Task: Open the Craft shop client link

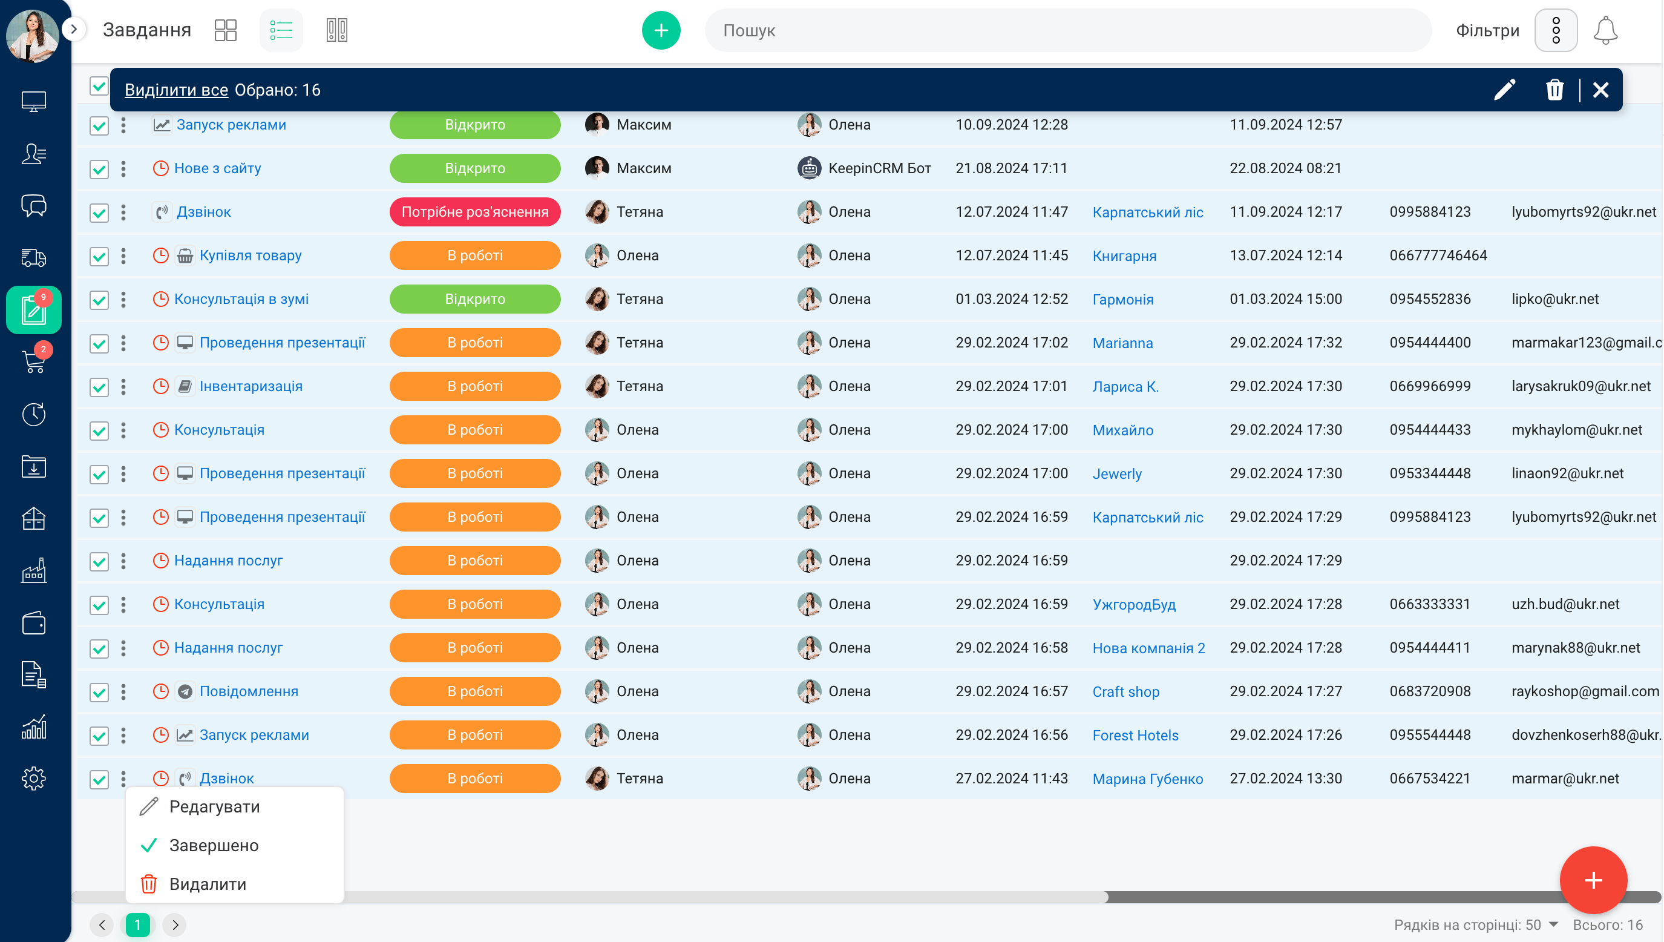Action: click(1125, 691)
